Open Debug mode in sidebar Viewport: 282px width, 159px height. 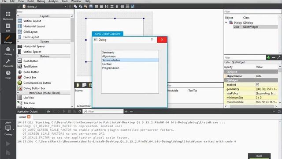point(8,51)
